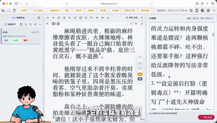Click the red 删除 button for chapter 1

[x=25, y=40]
